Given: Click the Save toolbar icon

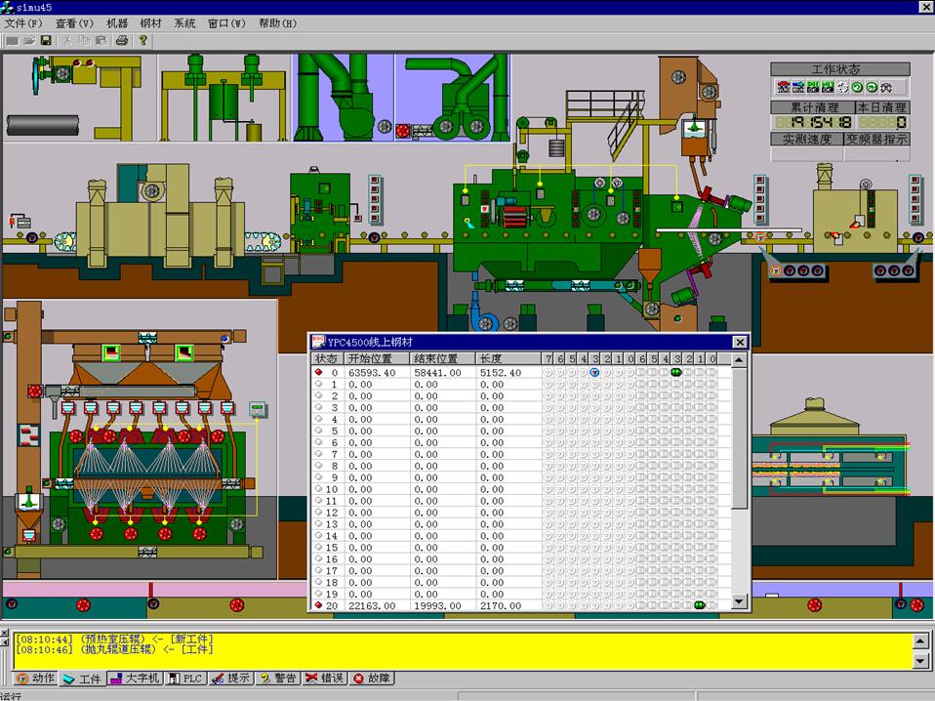Looking at the screenshot, I should pyautogui.click(x=46, y=41).
